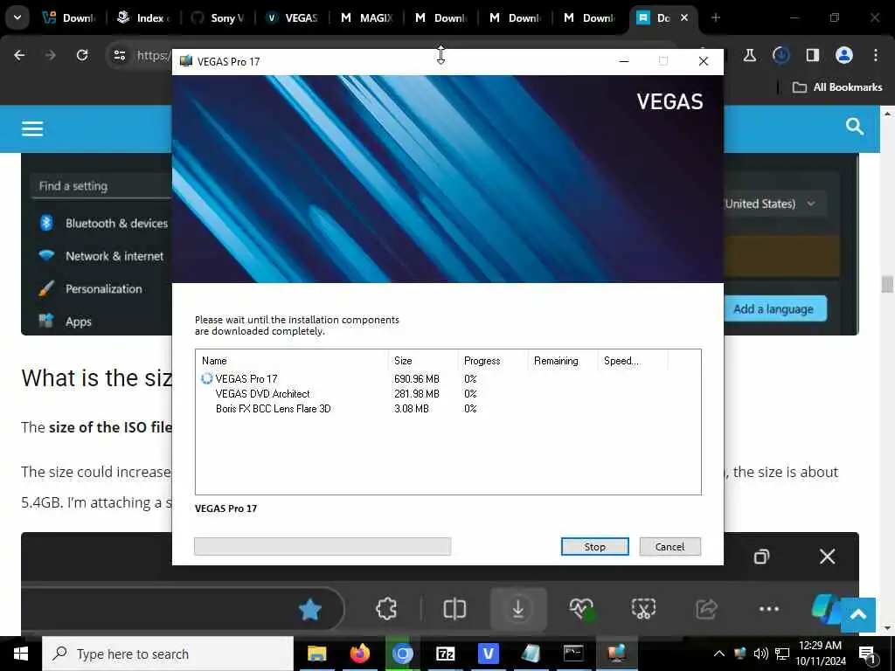Reload the current page in Chrome
This screenshot has height=671, width=895.
pos(82,55)
